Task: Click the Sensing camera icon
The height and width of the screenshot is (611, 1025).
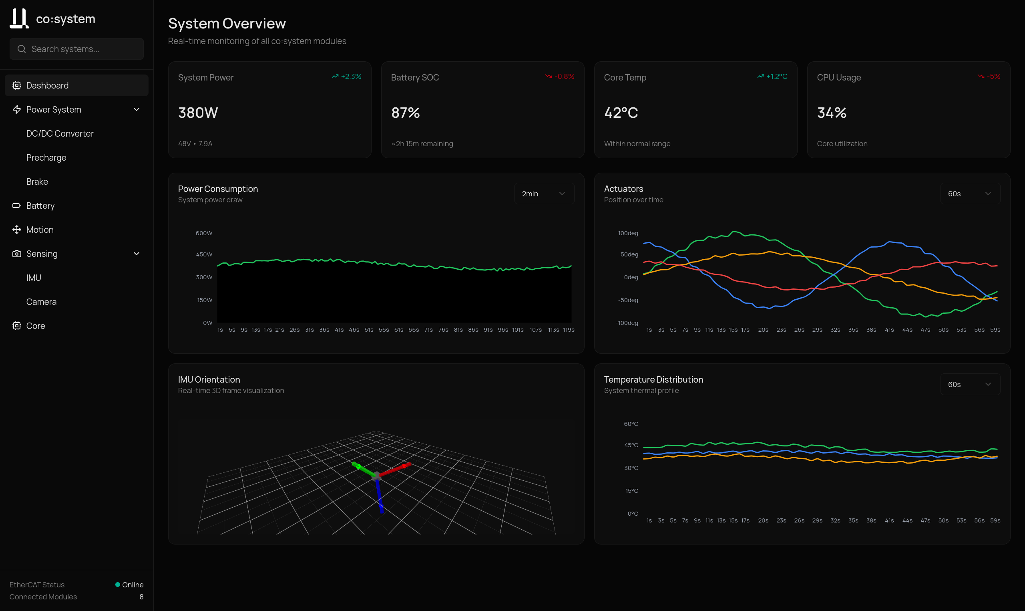Action: click(16, 254)
